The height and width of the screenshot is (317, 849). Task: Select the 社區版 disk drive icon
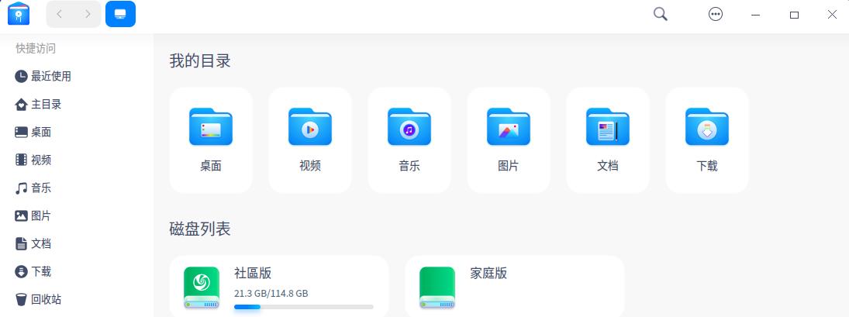pyautogui.click(x=202, y=288)
